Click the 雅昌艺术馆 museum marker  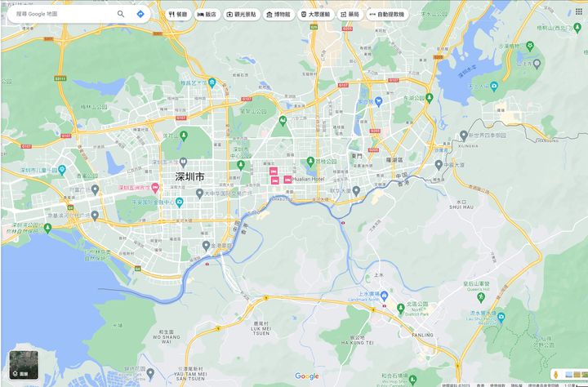tap(212, 82)
